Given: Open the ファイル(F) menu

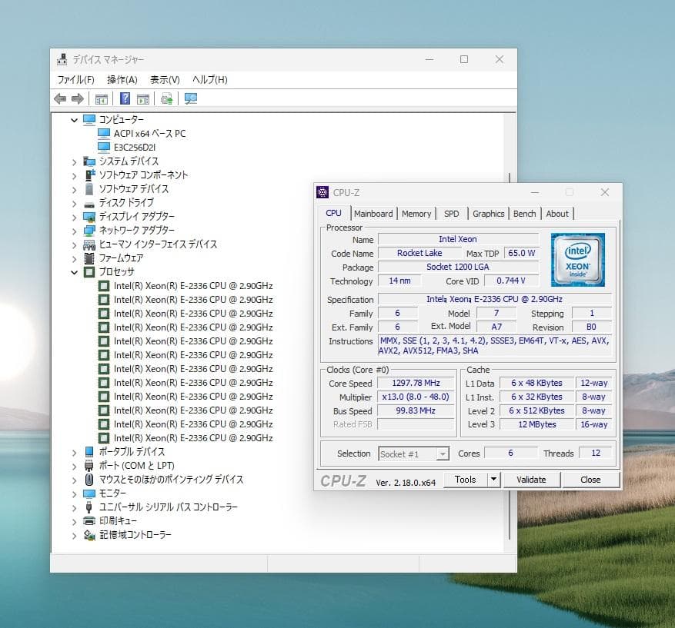Looking at the screenshot, I should tap(75, 79).
